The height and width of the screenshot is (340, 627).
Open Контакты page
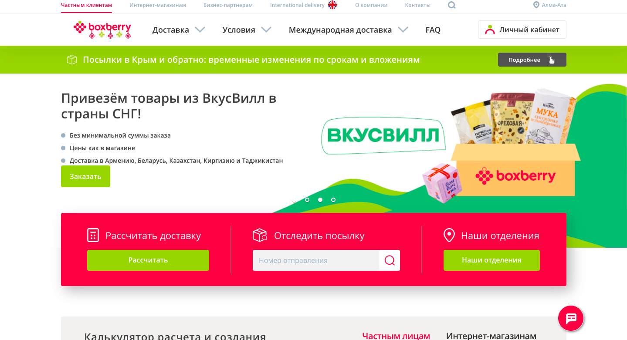[418, 5]
